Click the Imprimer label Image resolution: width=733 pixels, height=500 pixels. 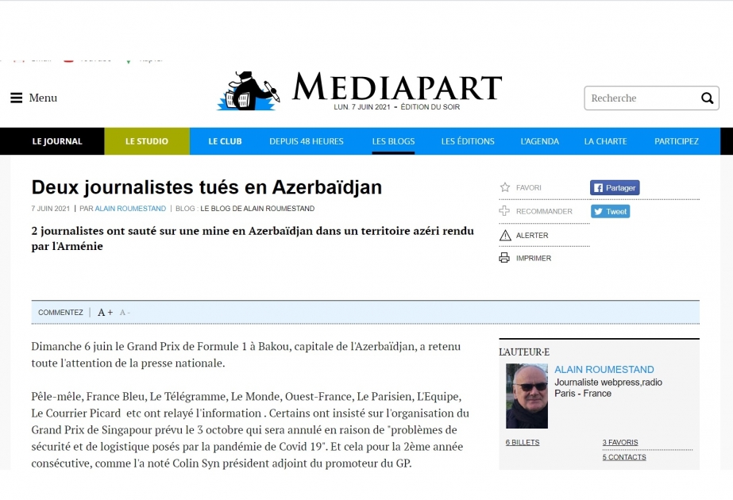[534, 258]
